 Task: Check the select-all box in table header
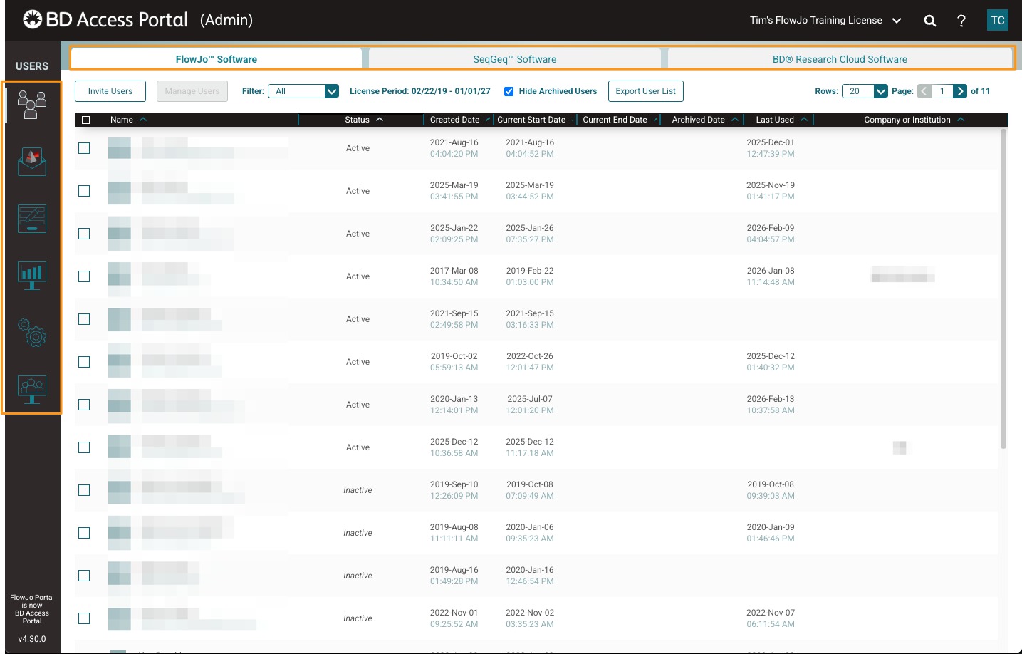86,120
